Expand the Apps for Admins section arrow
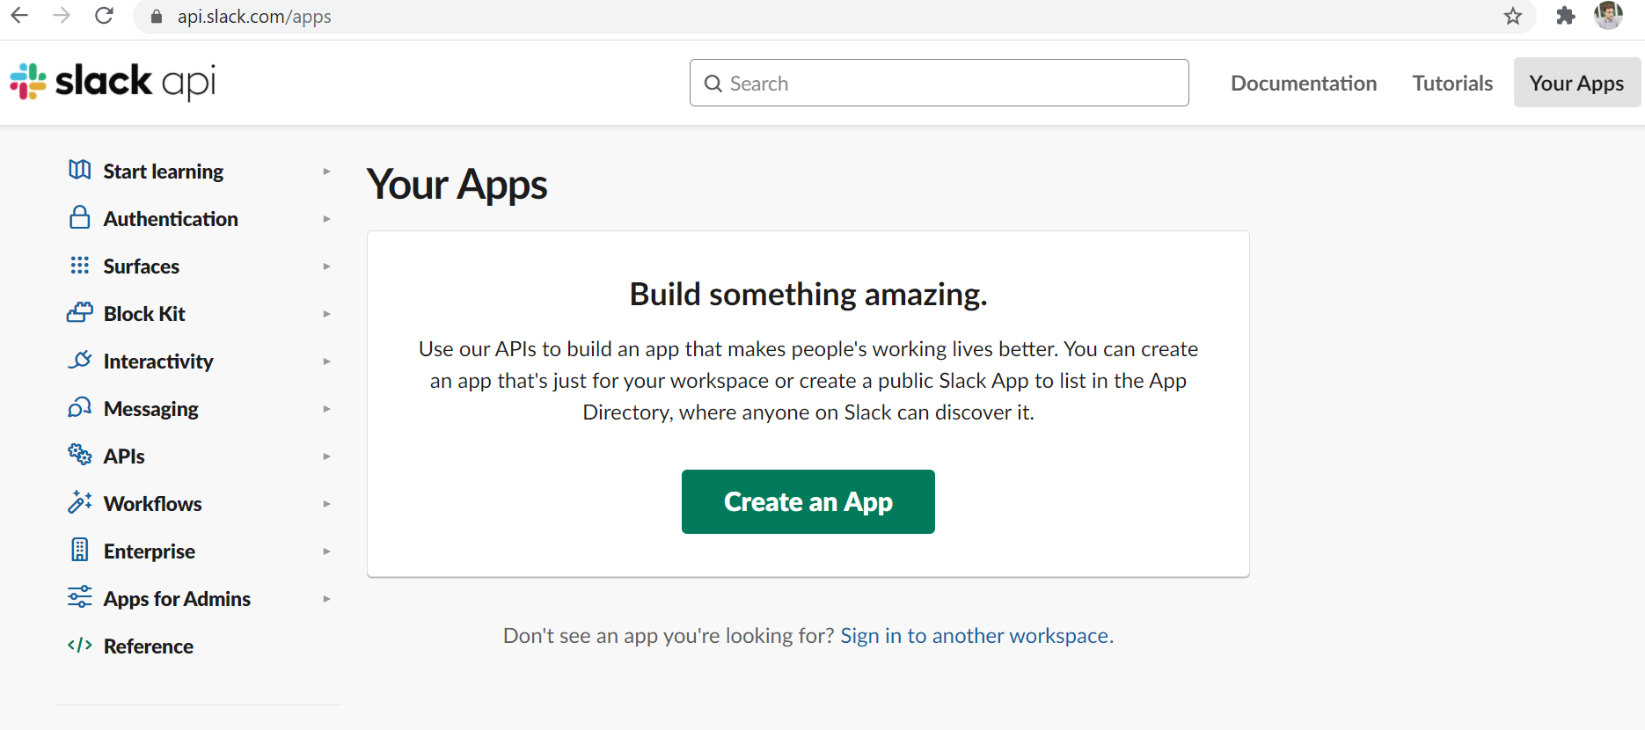Screen dimensions: 1645x730 point(326,599)
